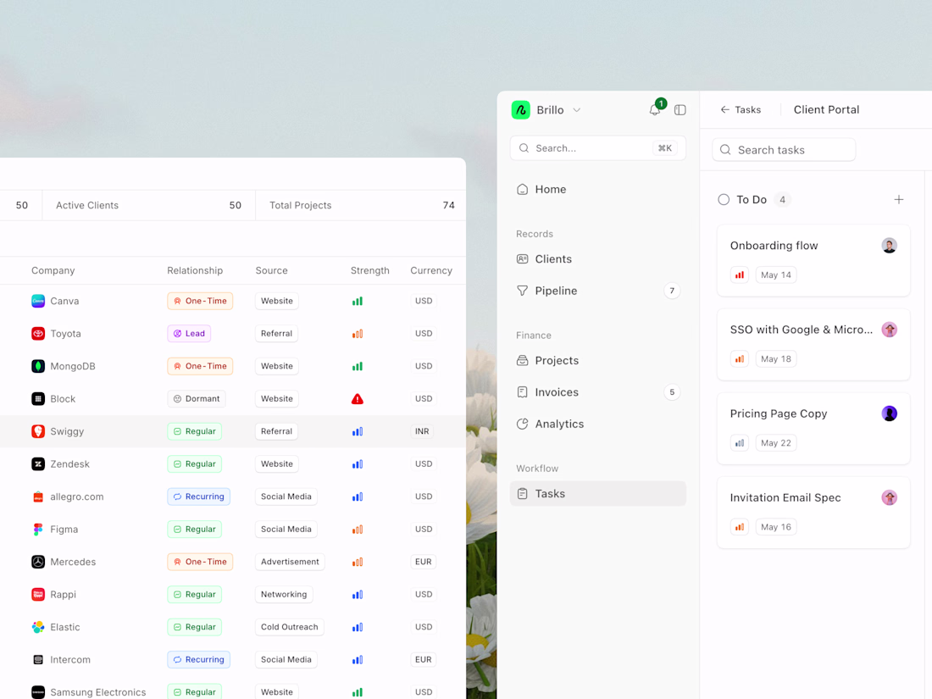Click the Invoices receipt icon
This screenshot has height=699, width=932.
coord(523,392)
